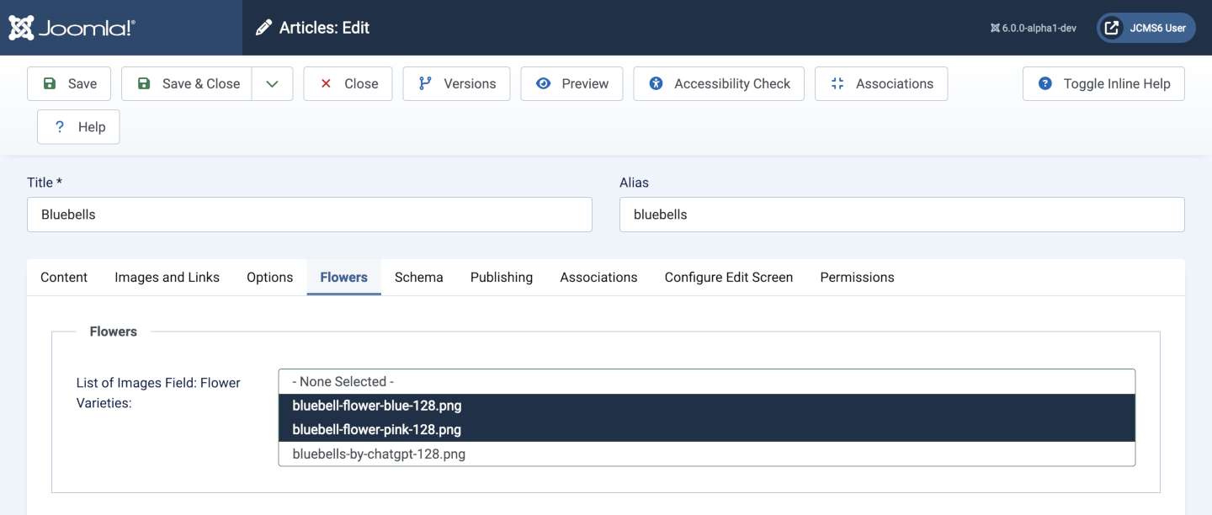Click the Accessibility Check person icon
Screen dimensions: 1212x515
tap(656, 83)
